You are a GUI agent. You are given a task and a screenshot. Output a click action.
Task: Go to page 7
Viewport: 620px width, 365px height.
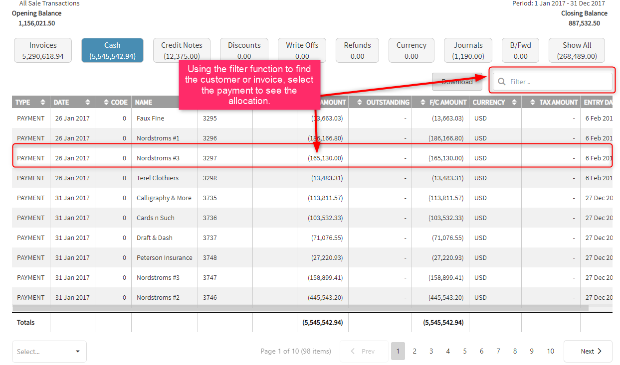498,351
